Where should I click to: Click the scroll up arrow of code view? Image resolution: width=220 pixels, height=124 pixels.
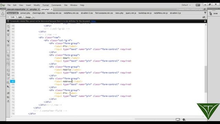click(206, 25)
